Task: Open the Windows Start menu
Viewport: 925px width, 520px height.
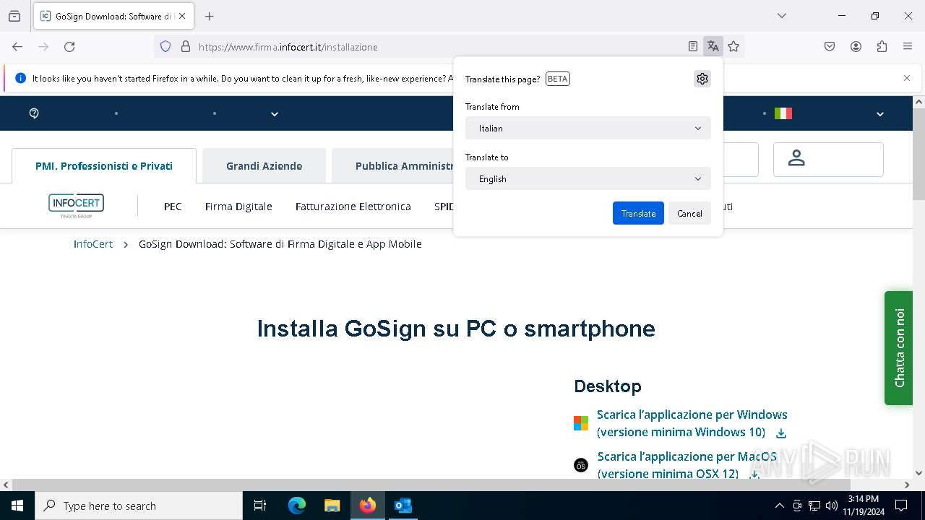Action: coord(17,506)
